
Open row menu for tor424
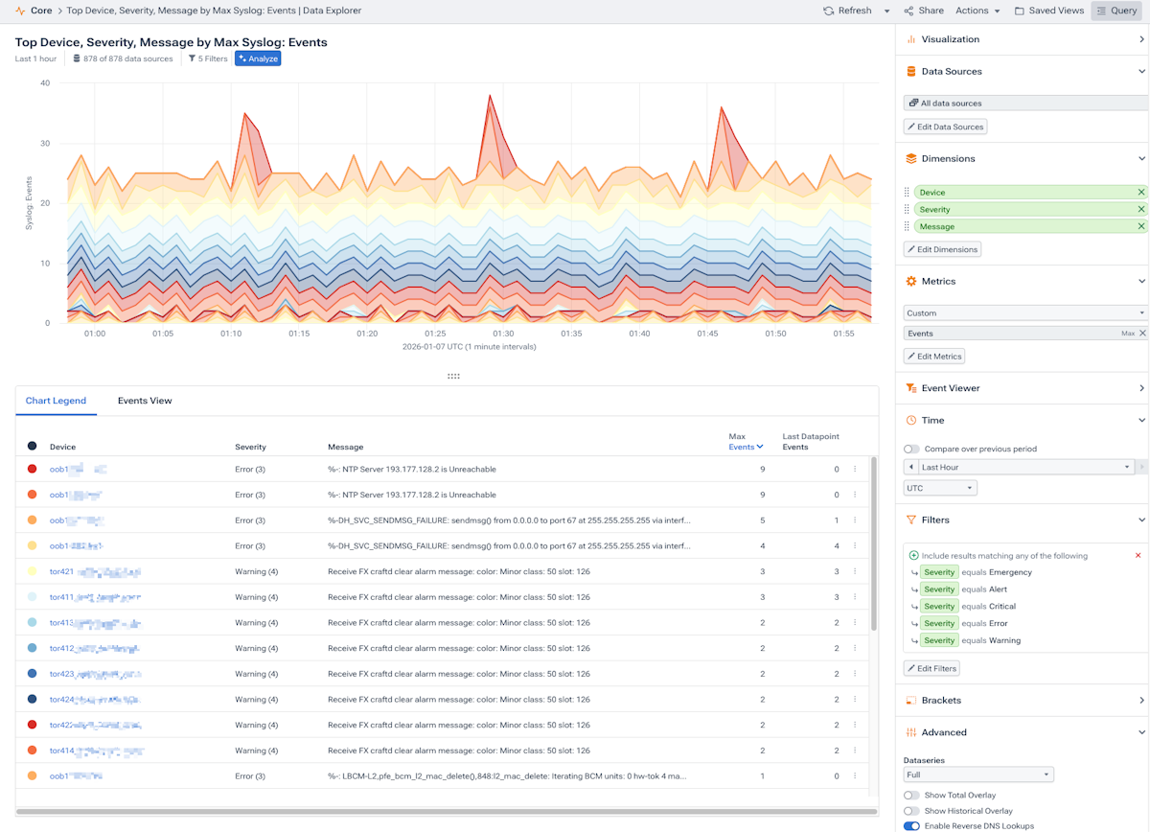click(x=855, y=700)
